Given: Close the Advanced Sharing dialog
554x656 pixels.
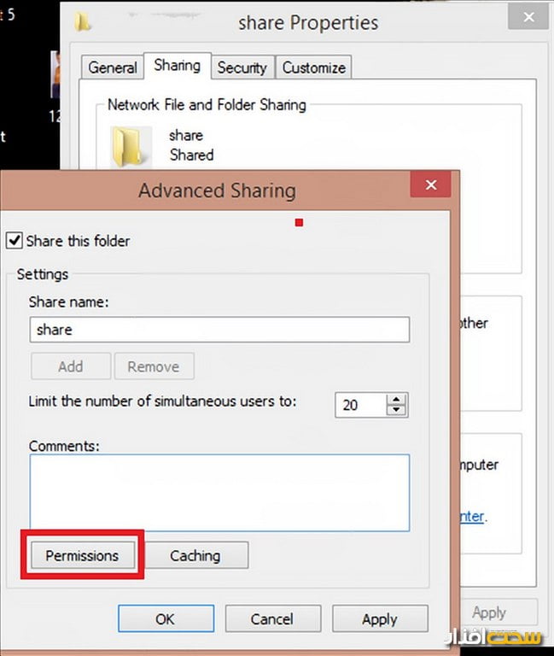Looking at the screenshot, I should [x=431, y=184].
